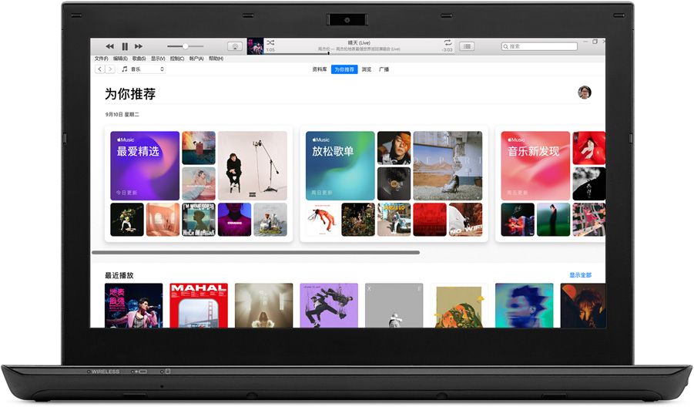Screen dimensions: 694x407
Task: Click the 9月10日 星期二 date text
Action: [122, 114]
